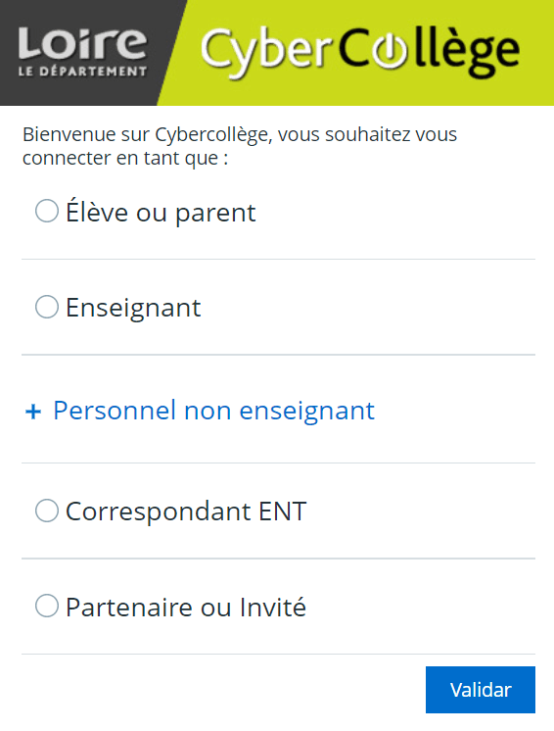Click the power symbol inside CyberCollège logo
554x731 pixels.
point(389,51)
